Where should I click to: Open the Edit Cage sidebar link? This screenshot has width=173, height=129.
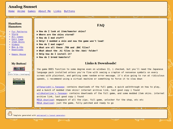coord(17,39)
